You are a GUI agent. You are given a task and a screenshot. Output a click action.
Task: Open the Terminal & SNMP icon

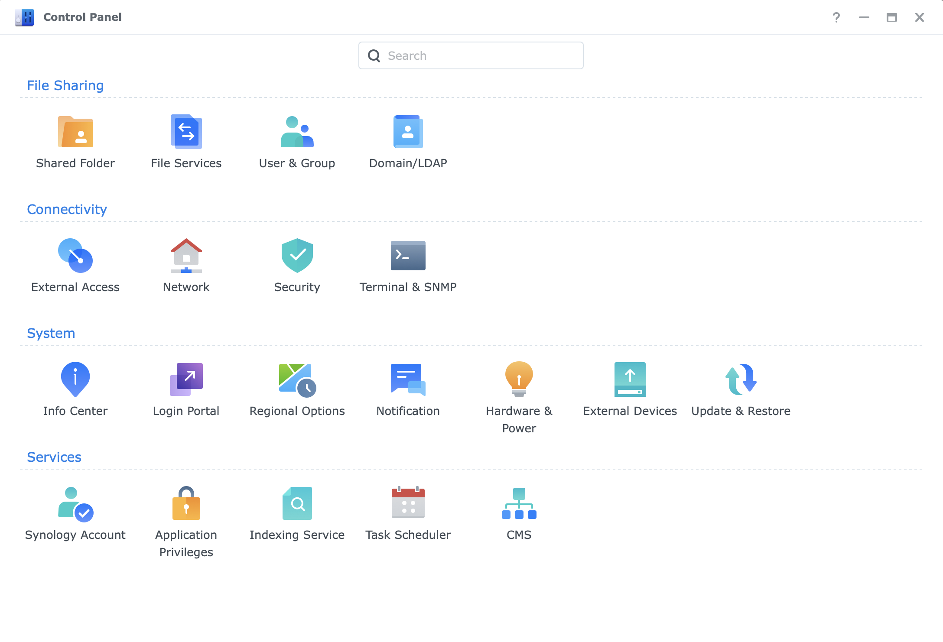pyautogui.click(x=408, y=256)
